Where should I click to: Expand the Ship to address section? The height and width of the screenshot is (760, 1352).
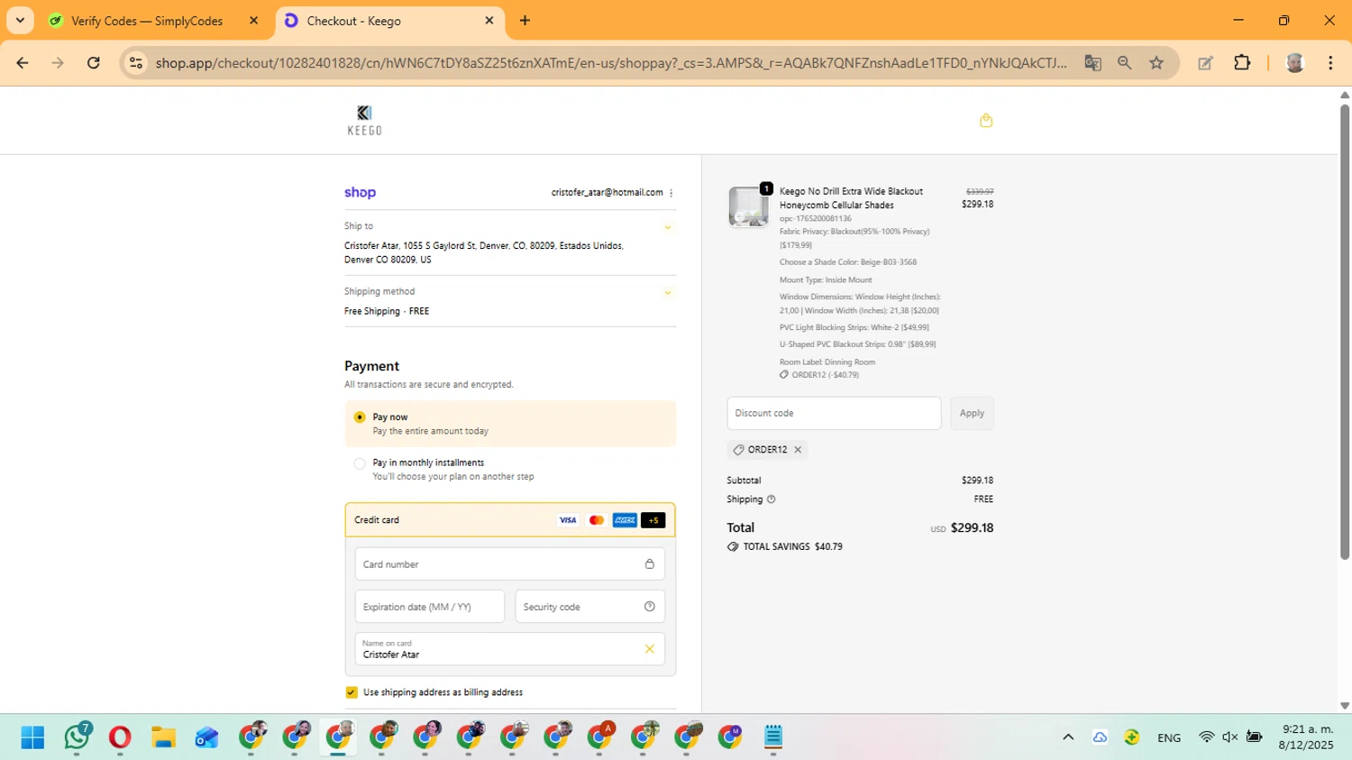click(x=668, y=227)
